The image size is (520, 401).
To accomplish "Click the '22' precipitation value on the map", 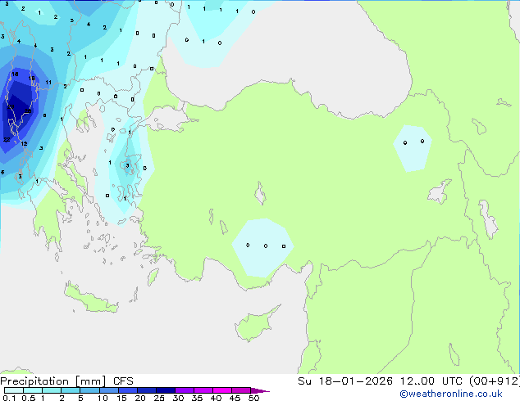I will coord(7,140).
